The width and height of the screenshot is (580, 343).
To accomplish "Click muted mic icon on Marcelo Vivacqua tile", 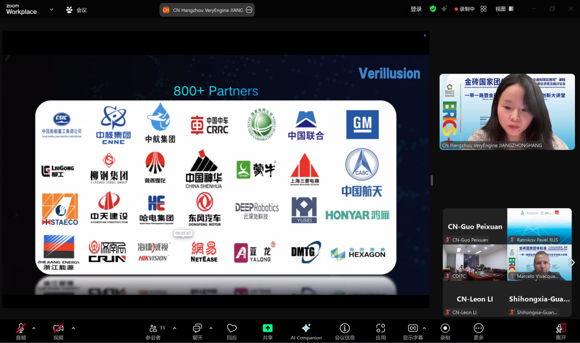I will tap(512, 276).
